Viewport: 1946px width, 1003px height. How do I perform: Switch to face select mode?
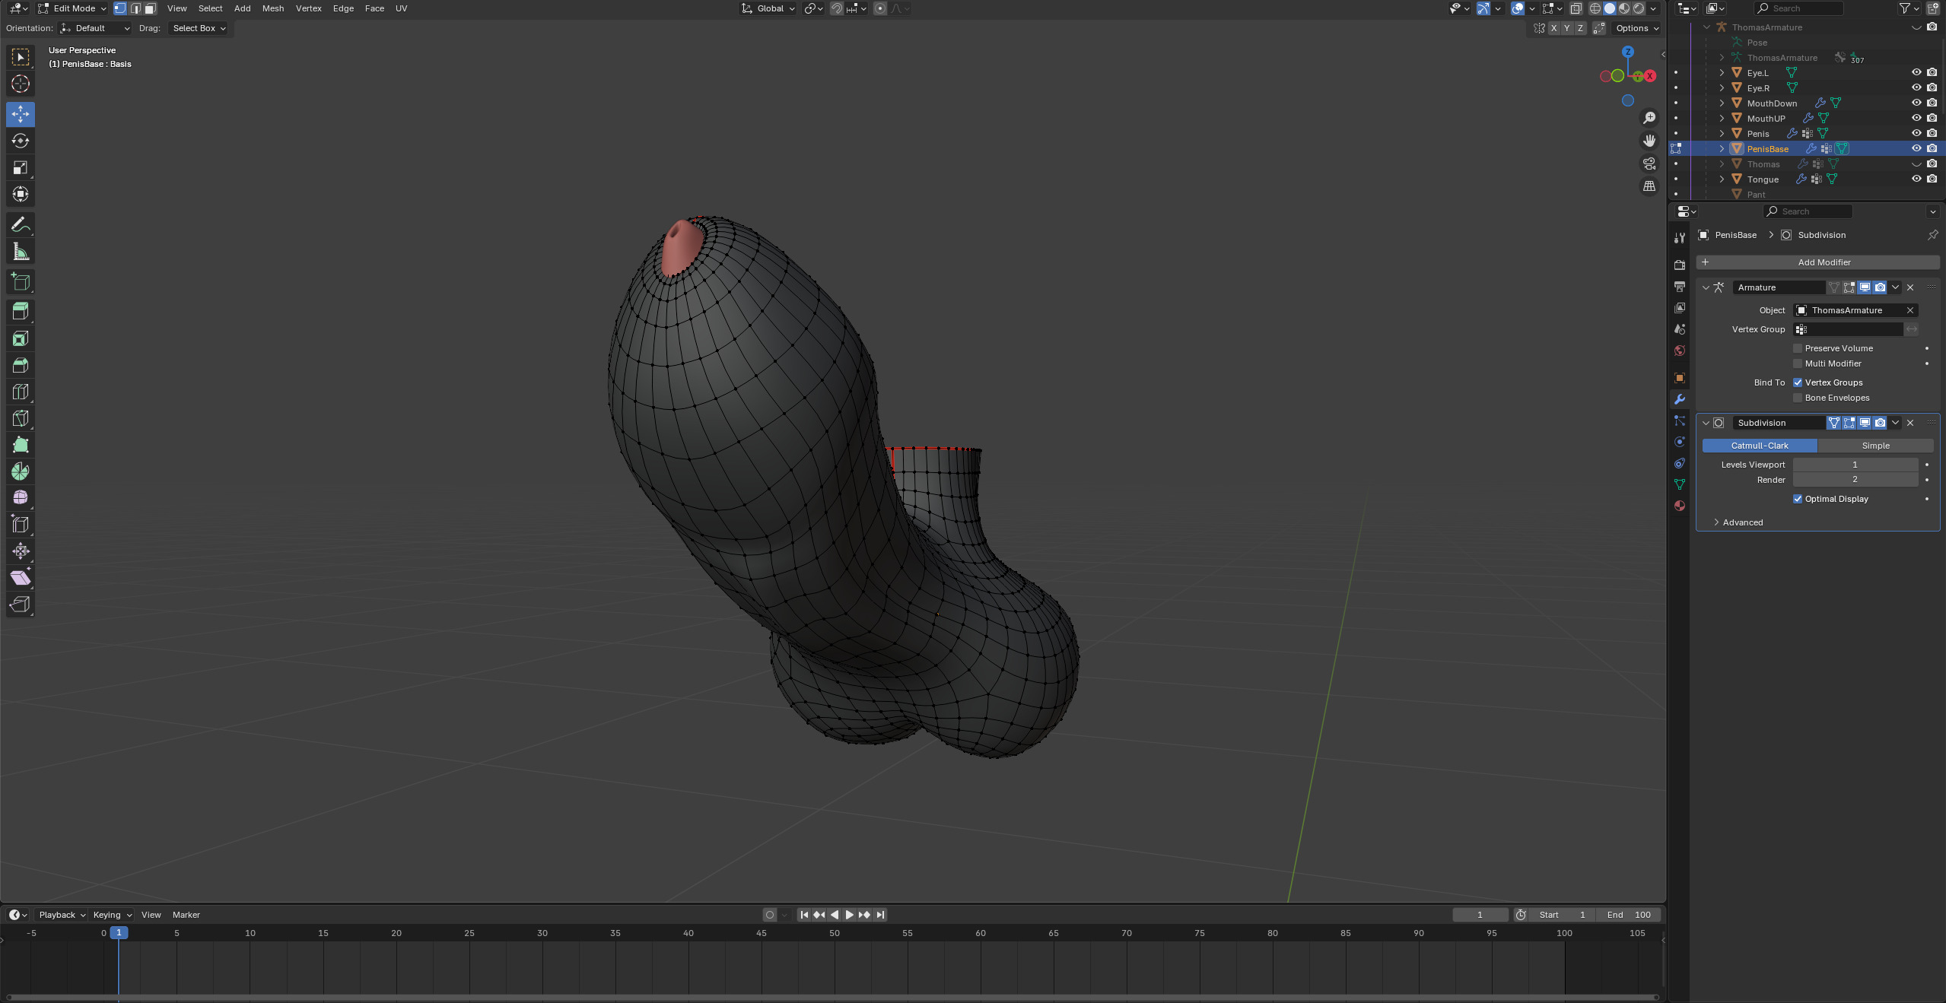(x=151, y=8)
